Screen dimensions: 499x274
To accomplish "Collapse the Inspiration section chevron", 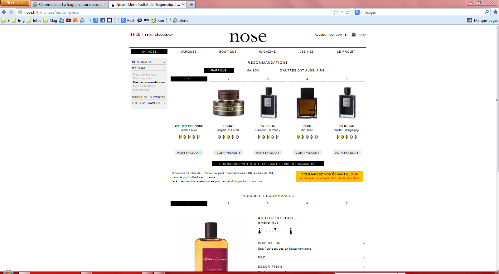I will pyautogui.click(x=364, y=243).
